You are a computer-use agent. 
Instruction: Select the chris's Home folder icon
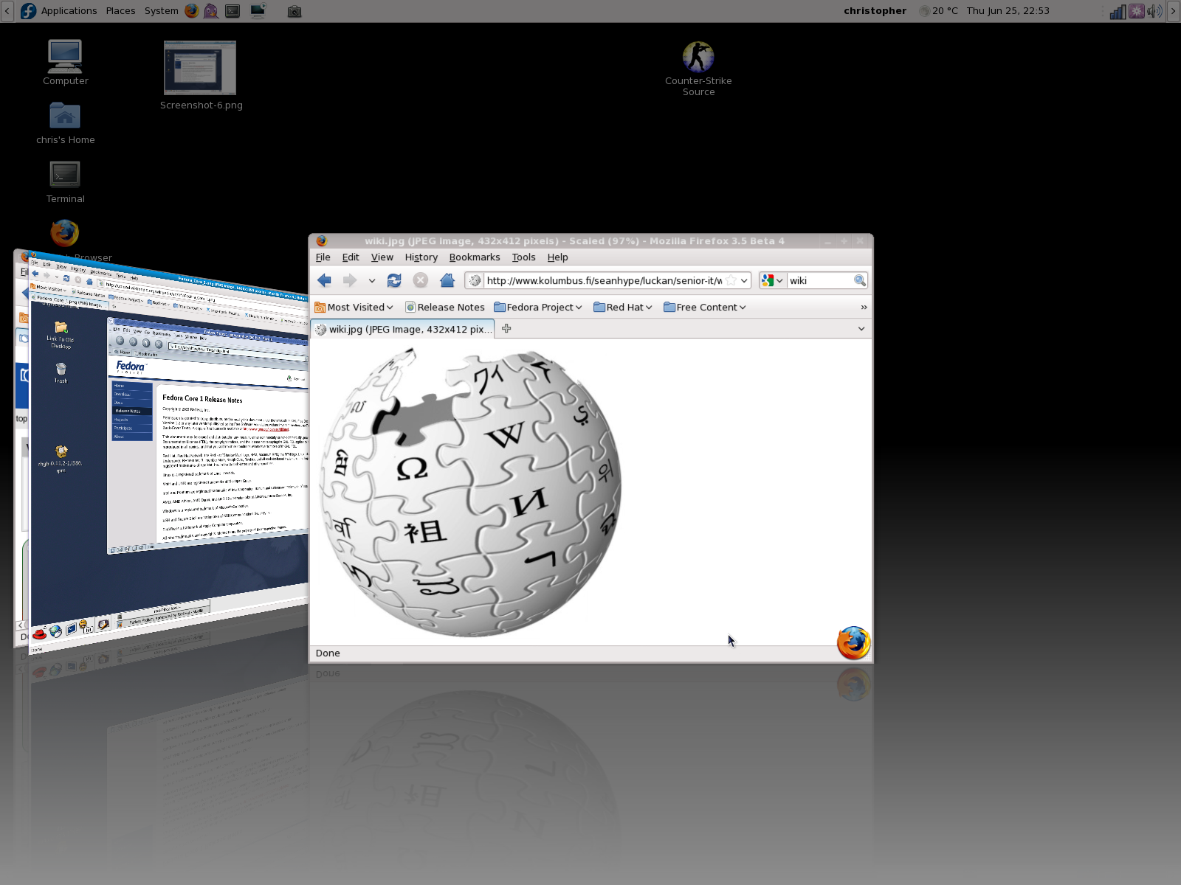pos(65,123)
